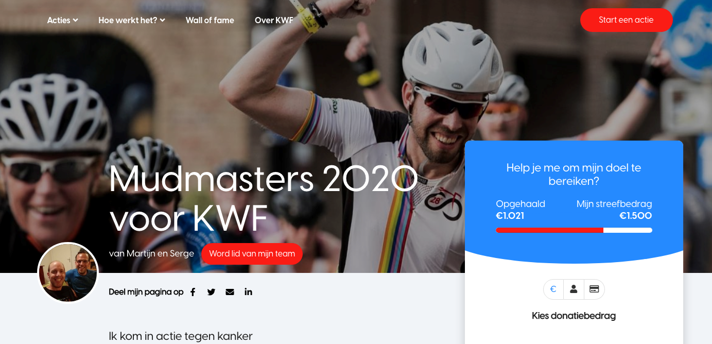Click the red fundraising progress bar

(x=549, y=230)
